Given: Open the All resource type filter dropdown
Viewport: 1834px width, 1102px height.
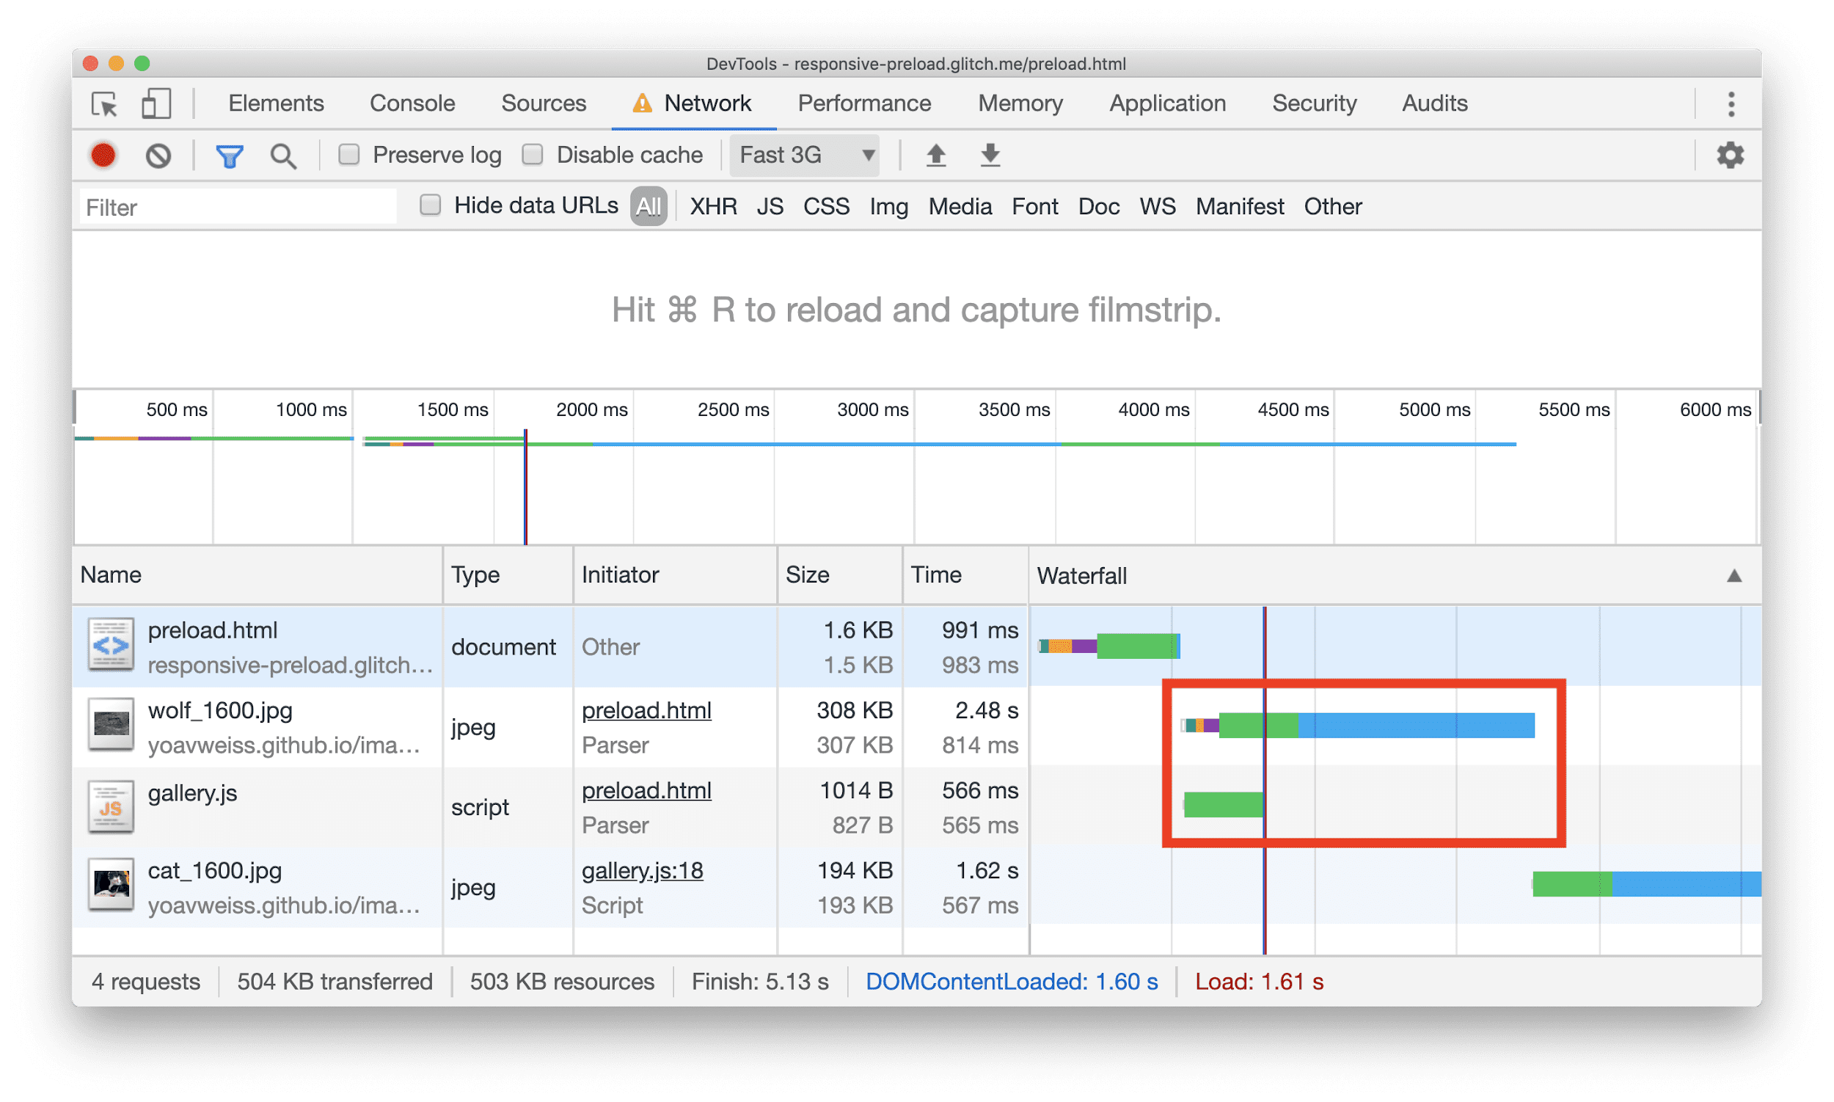Looking at the screenshot, I should [645, 205].
